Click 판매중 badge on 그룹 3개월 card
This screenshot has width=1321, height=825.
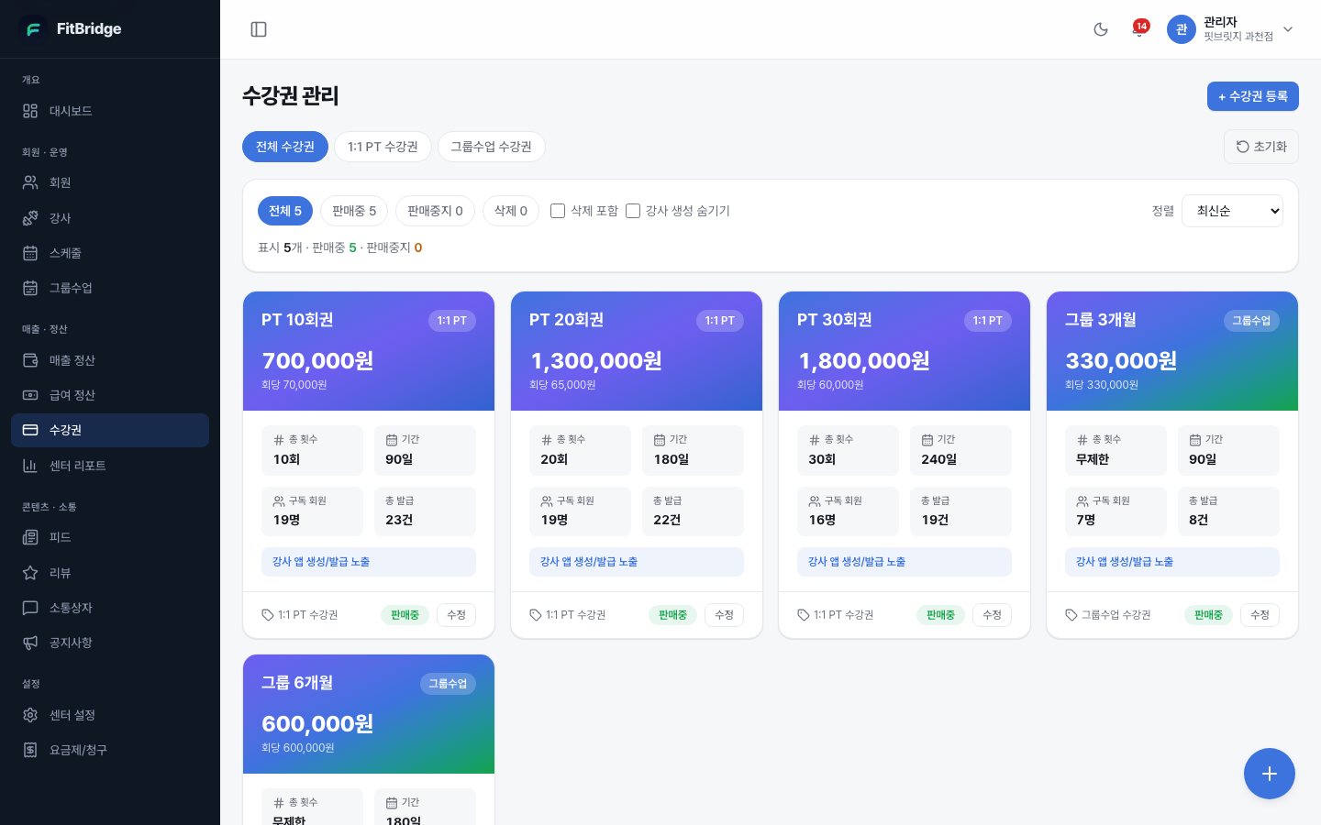point(1208,615)
